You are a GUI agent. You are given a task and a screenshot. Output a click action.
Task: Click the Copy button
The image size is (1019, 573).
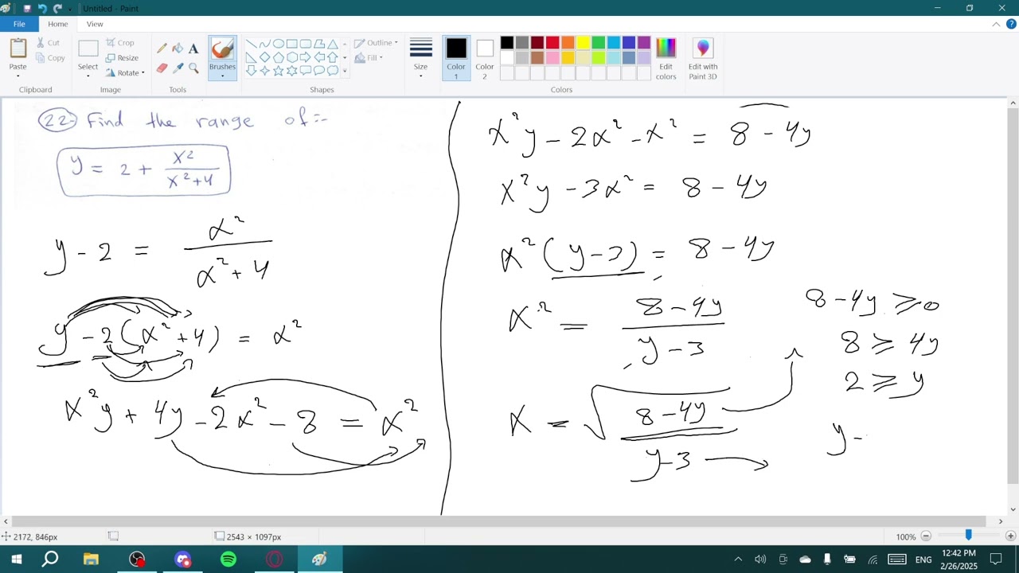point(50,58)
